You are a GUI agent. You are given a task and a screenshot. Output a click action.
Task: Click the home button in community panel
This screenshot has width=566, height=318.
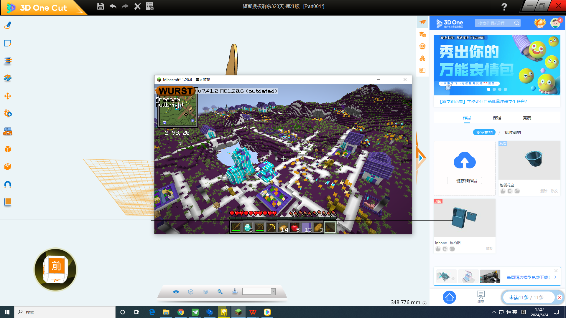(x=449, y=297)
